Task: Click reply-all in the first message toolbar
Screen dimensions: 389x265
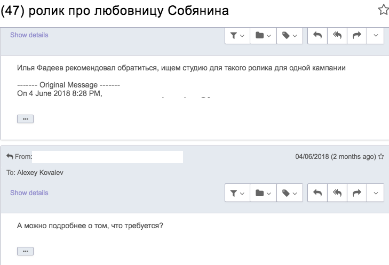Action: click(x=337, y=36)
